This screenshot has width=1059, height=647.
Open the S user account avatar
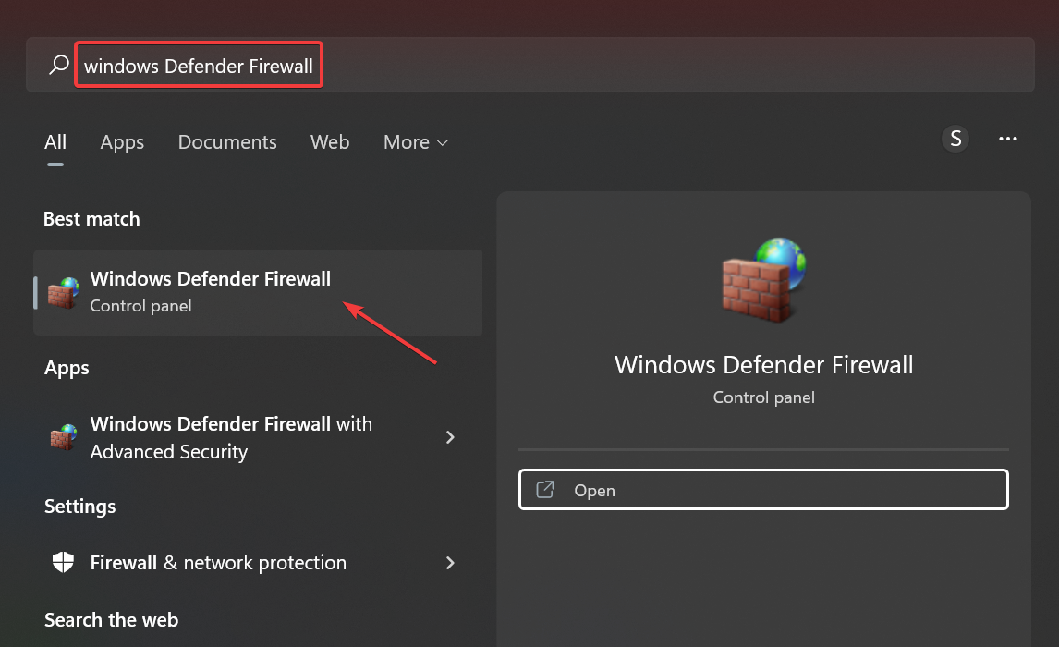[956, 139]
